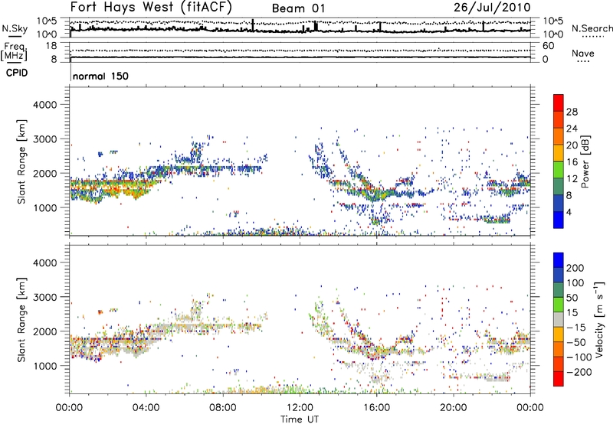The width and height of the screenshot is (613, 424).
Task: Click the 'N.Search' legend label
Action: click(x=592, y=28)
